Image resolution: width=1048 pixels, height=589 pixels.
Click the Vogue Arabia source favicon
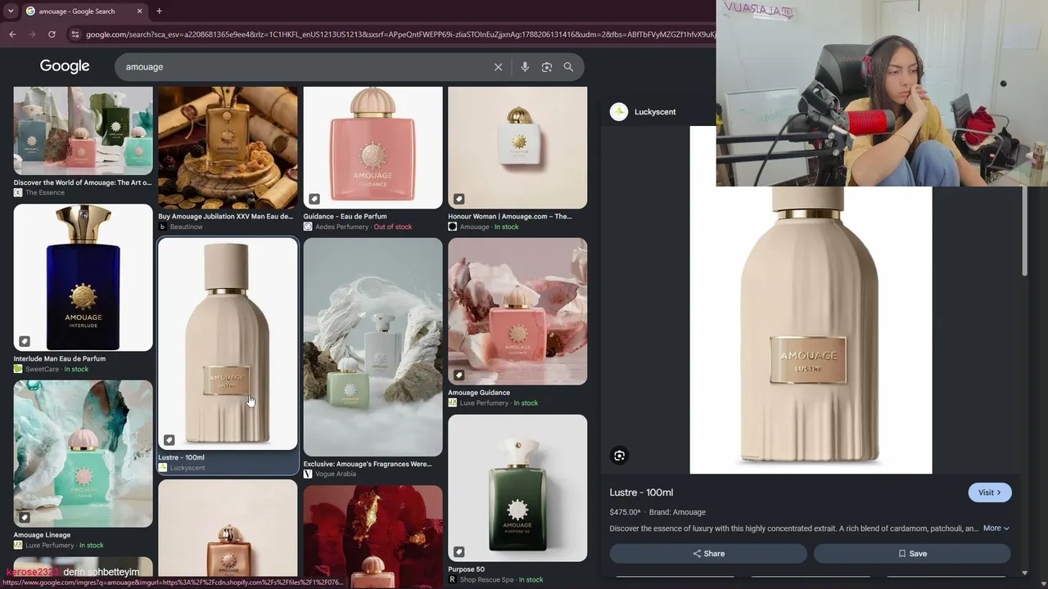pyautogui.click(x=308, y=474)
